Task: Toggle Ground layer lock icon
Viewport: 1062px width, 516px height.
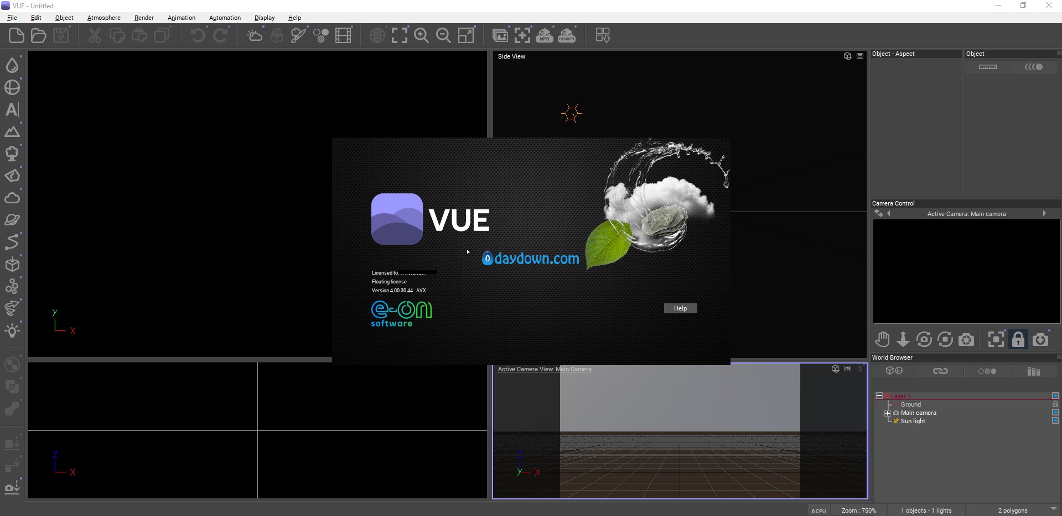Action: coord(1055,404)
